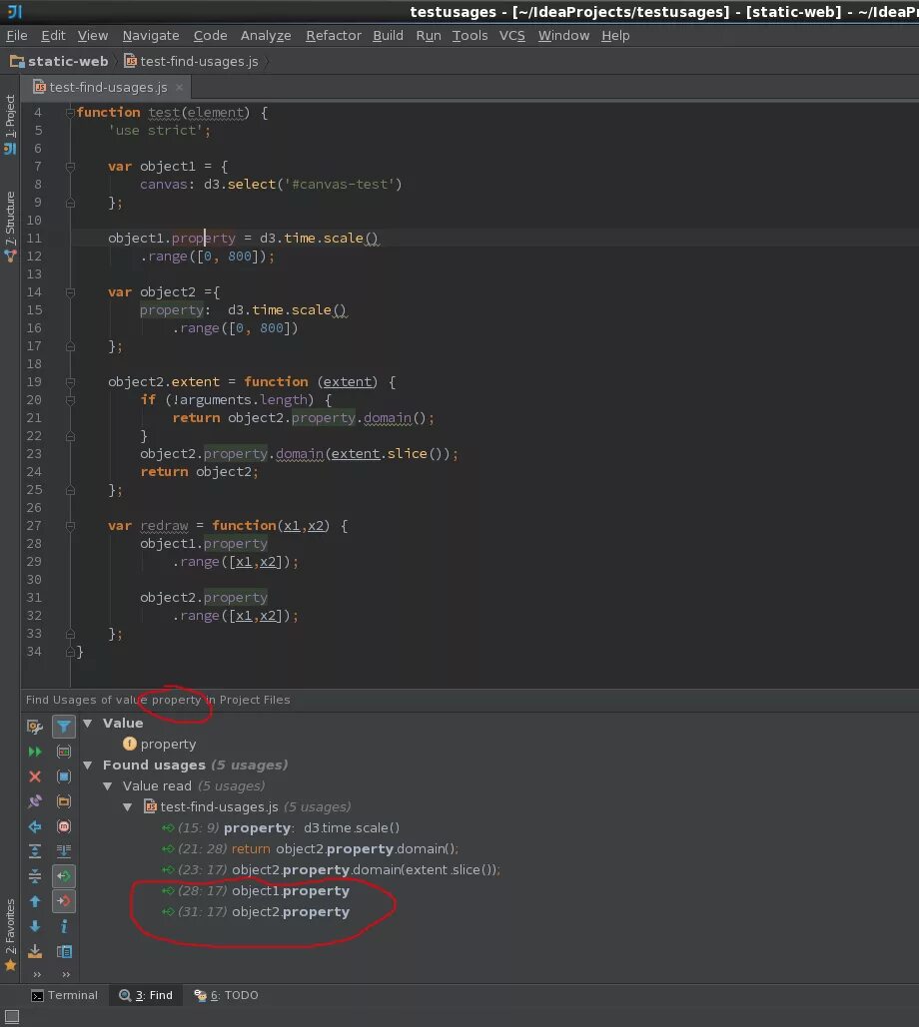This screenshot has height=1027, width=919.
Task: Open the 6: TODO tool window
Action: coord(226,996)
